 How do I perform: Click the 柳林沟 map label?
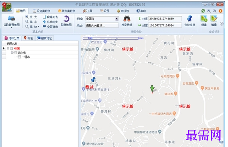(109, 50)
